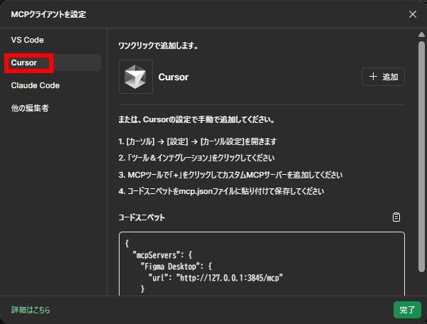
Task: Close the MCP client setup dialog
Action: point(413,14)
